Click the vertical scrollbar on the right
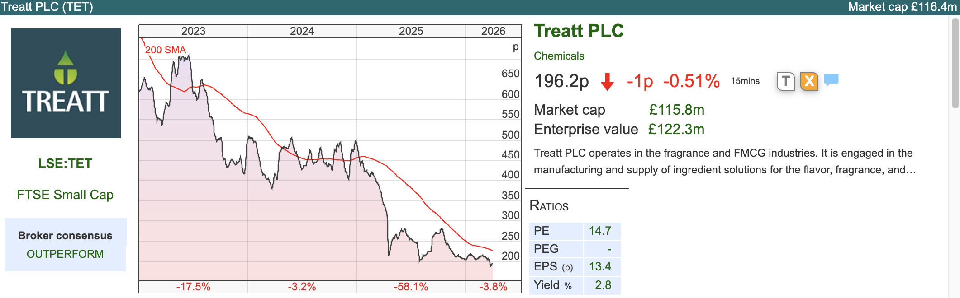 point(955,63)
